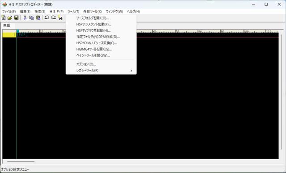Open the 外部ツール(X) menu
This screenshot has width=286, height=173.
tap(93, 12)
